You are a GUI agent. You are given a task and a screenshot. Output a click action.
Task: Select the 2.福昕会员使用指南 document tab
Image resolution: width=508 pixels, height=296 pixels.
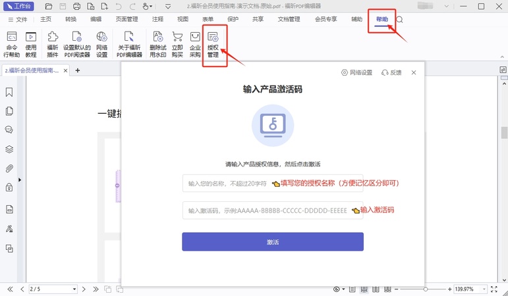coord(32,70)
